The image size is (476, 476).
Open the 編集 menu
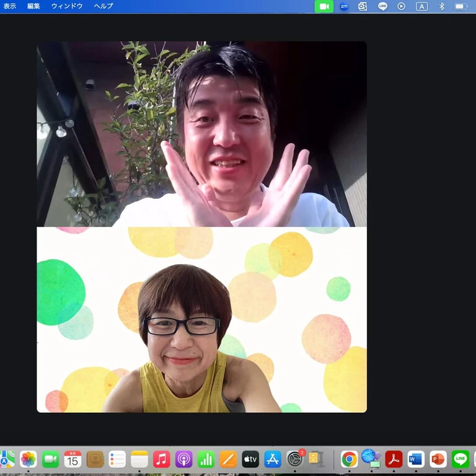(x=33, y=6)
